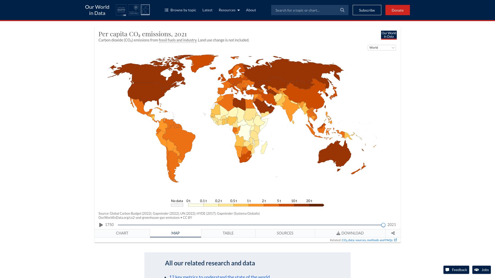This screenshot has height=278, width=495.
Task: Switch to the TABLE tab
Action: click(x=228, y=233)
